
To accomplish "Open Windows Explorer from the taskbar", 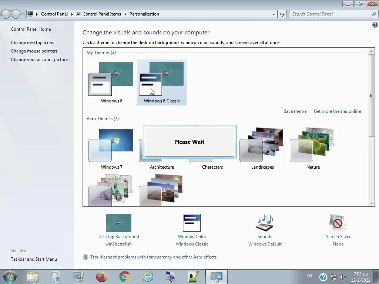I will (x=33, y=277).
